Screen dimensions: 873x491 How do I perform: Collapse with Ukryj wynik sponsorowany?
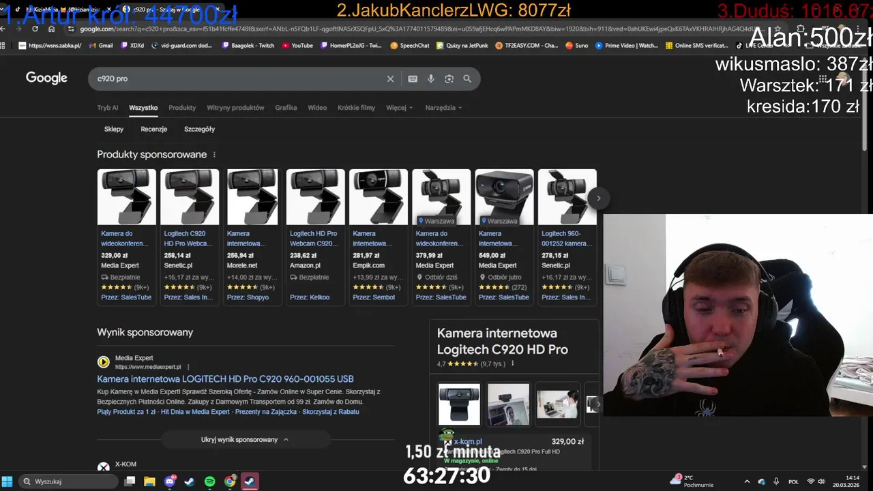click(x=245, y=440)
